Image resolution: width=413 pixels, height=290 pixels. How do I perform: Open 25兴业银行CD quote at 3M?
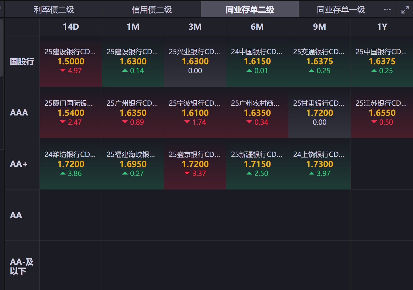coord(195,61)
